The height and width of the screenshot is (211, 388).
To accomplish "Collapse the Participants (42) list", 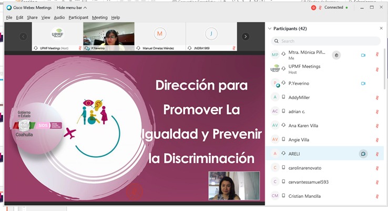I will pyautogui.click(x=270, y=28).
